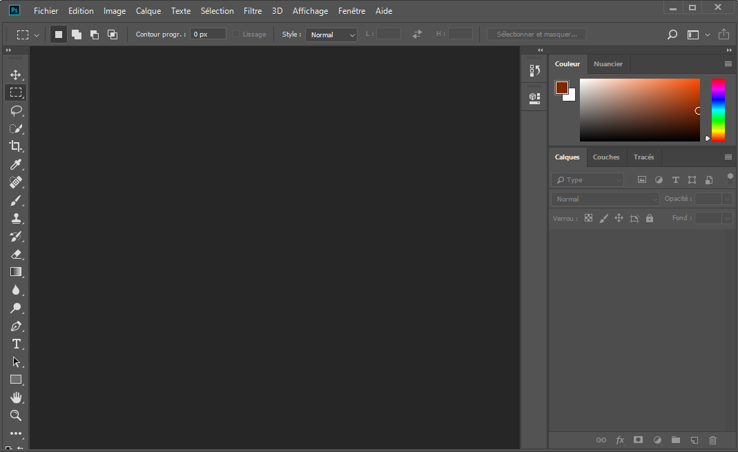The width and height of the screenshot is (738, 452).
Task: Toggle the Lissage checkbox
Action: click(236, 35)
